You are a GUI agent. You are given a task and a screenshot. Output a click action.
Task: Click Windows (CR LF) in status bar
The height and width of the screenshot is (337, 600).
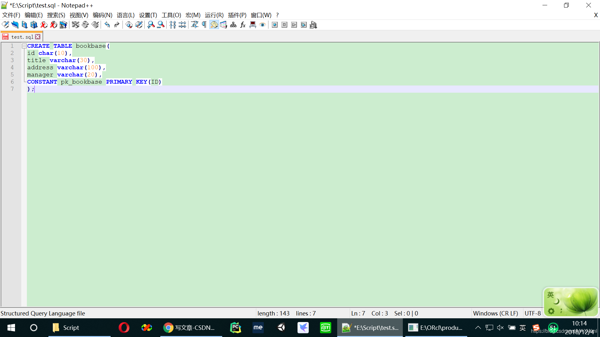click(495, 313)
